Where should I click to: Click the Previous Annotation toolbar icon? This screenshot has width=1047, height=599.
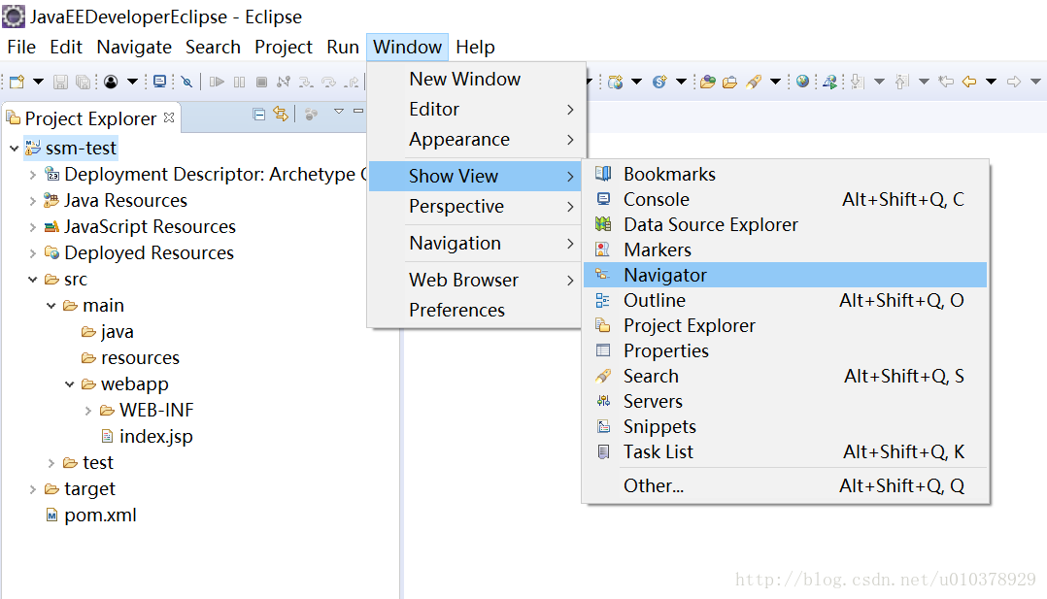tap(902, 83)
